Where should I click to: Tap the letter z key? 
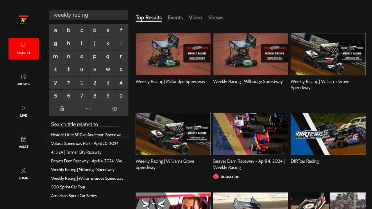69,83
